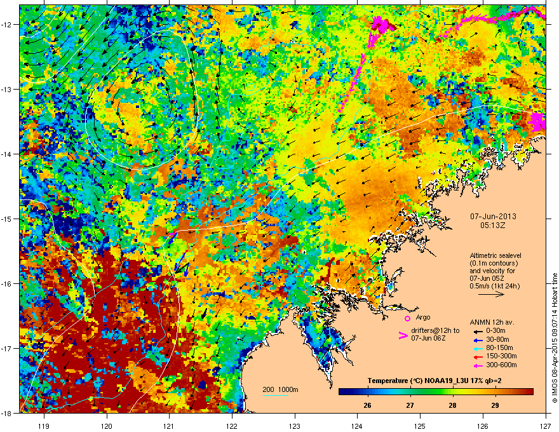This screenshot has height=432, width=559.
Task: Click longitude axis label 122
Action: pos(232,426)
